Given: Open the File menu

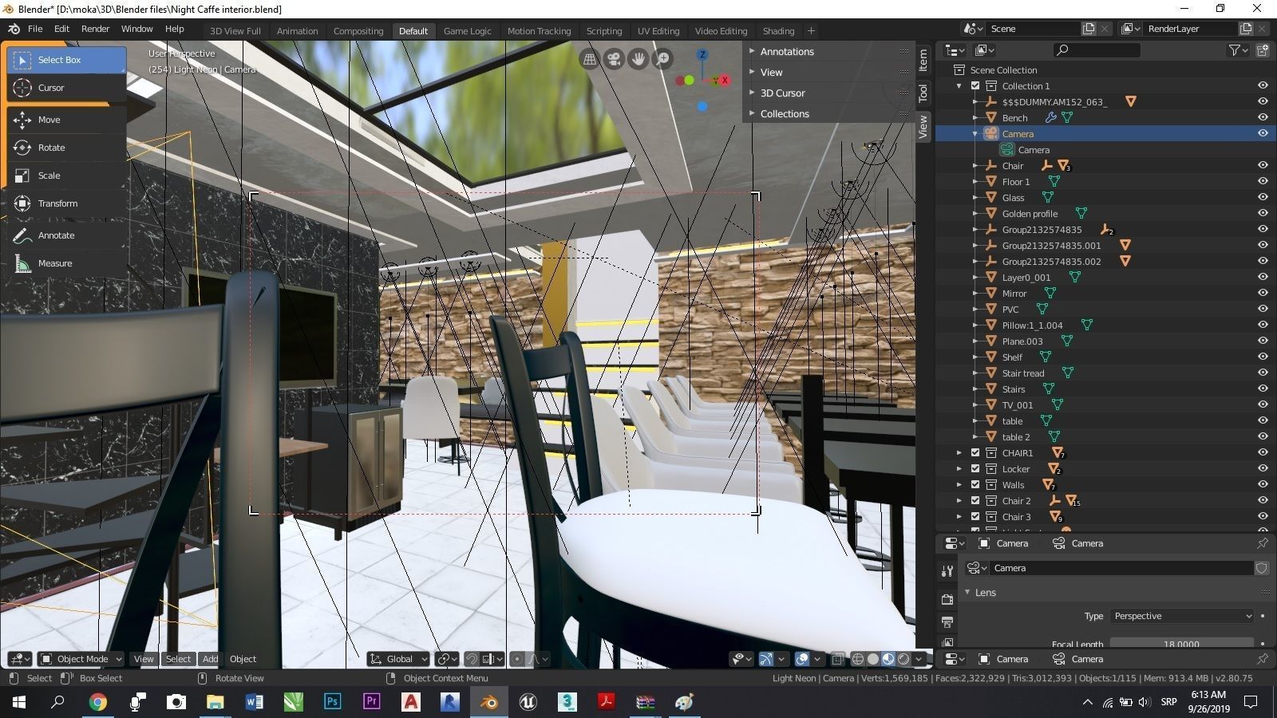Looking at the screenshot, I should coord(35,29).
